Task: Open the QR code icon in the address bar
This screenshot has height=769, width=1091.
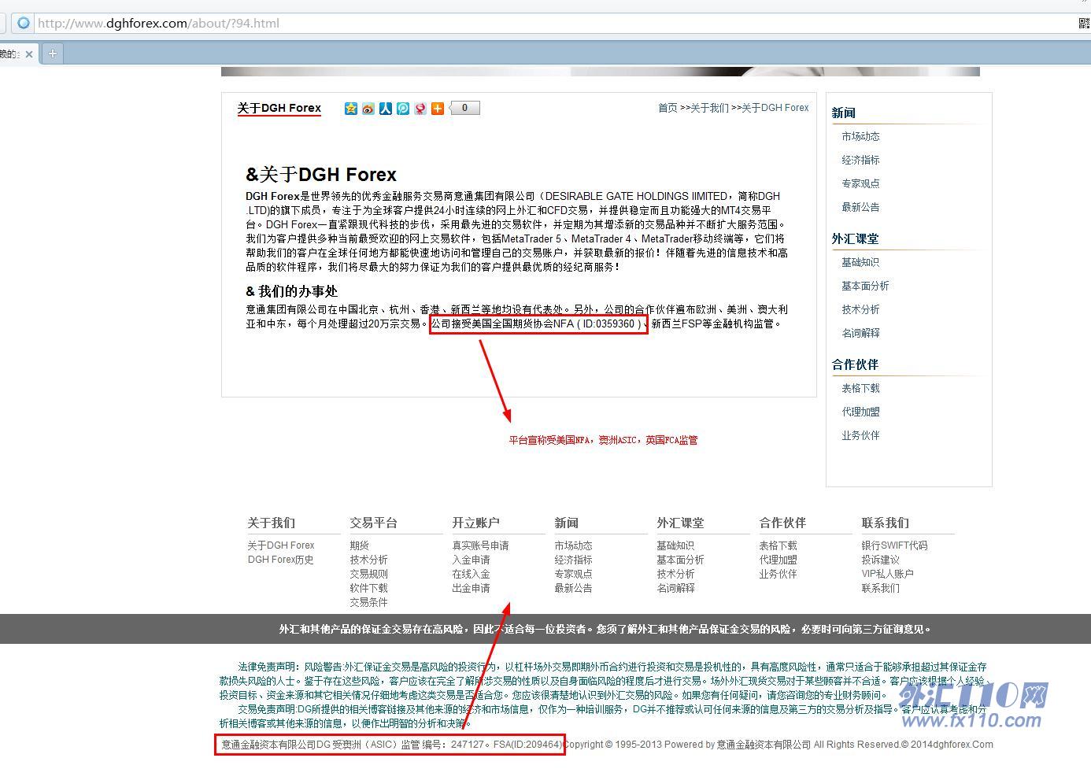Action: 1084,23
